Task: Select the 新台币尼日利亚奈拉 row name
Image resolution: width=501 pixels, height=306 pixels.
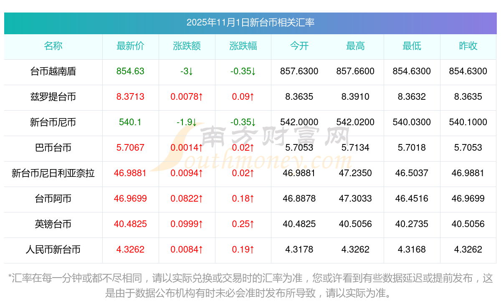Action: (53, 173)
